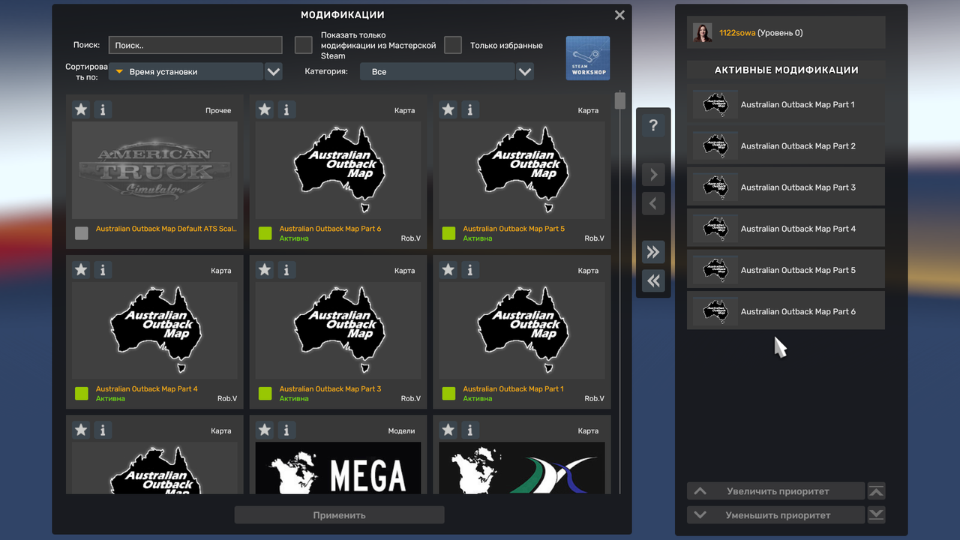Remove selected mod from active list arrow
This screenshot has height=540, width=960.
click(x=653, y=203)
